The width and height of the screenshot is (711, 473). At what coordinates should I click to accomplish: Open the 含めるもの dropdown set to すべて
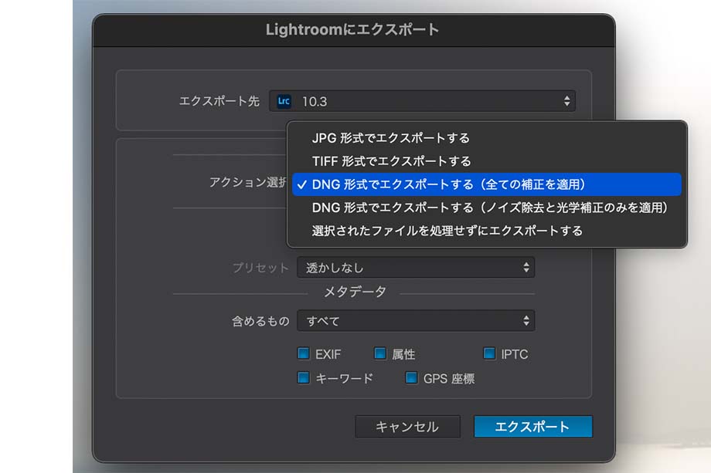(x=416, y=321)
